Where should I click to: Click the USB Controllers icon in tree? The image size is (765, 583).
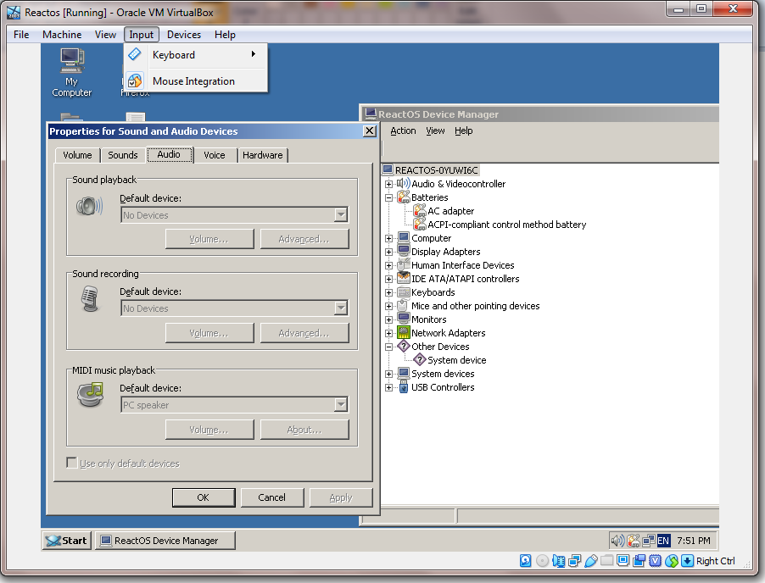(404, 387)
